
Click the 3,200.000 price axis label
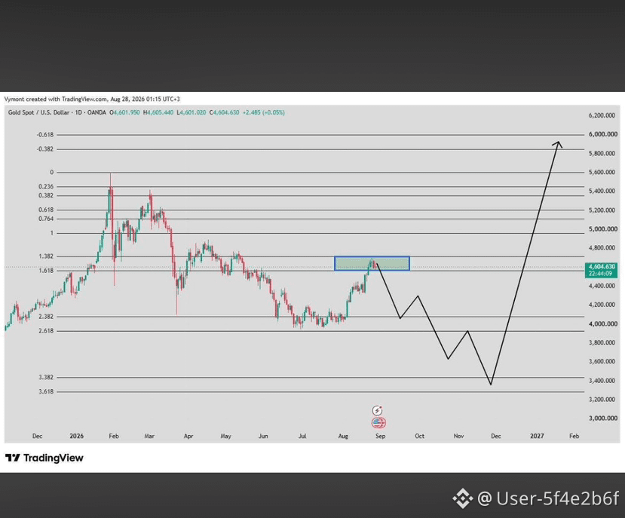click(x=602, y=399)
